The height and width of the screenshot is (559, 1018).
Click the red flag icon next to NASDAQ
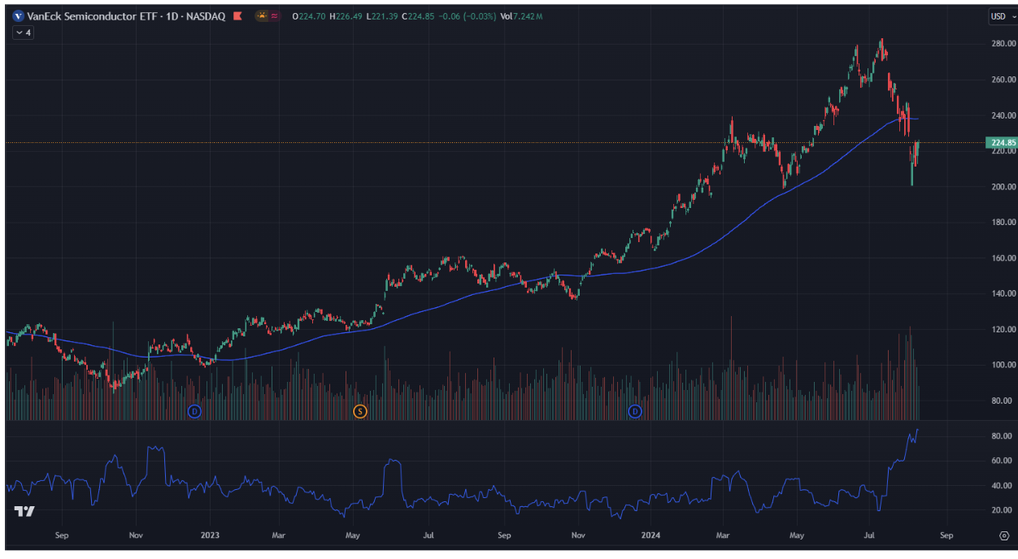[x=237, y=16]
